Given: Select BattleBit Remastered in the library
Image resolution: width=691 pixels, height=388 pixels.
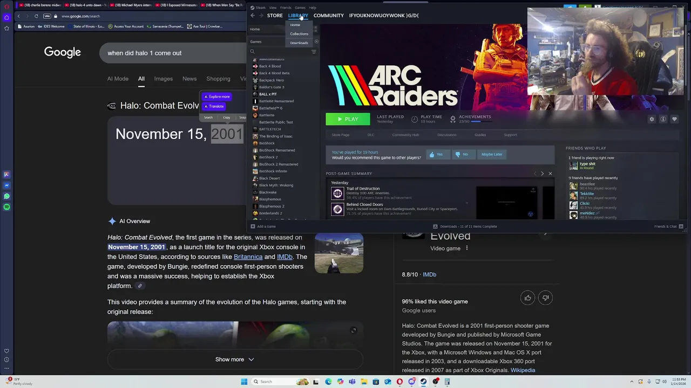Looking at the screenshot, I should coord(276,101).
